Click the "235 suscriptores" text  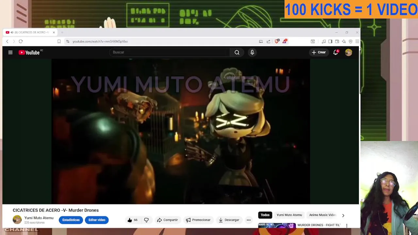pos(34,223)
